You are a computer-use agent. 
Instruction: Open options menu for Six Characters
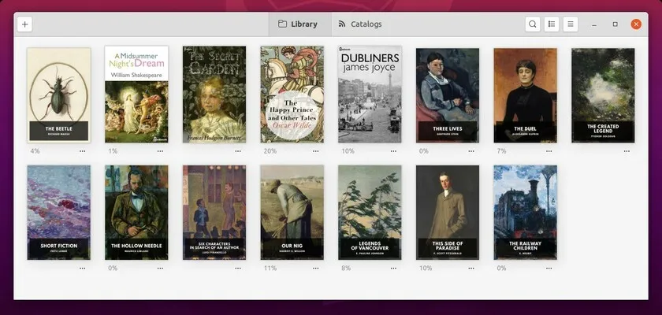pyautogui.click(x=238, y=269)
